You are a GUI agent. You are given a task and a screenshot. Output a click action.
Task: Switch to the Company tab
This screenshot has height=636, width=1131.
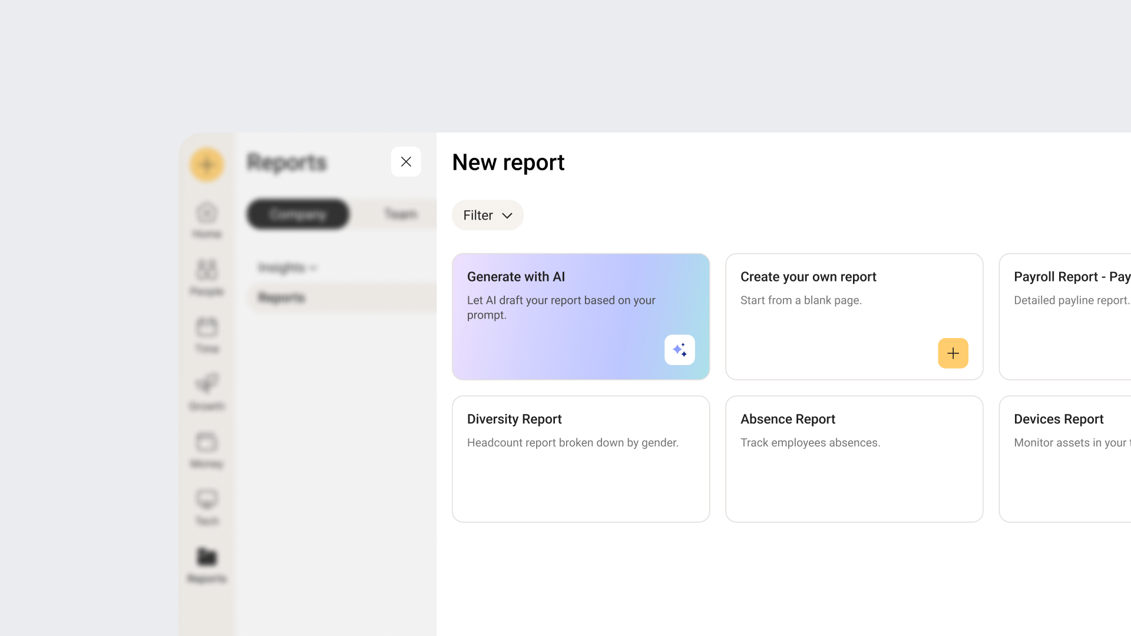(298, 214)
